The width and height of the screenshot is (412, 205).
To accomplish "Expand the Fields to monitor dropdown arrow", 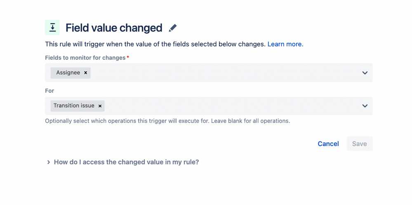I will (x=365, y=73).
